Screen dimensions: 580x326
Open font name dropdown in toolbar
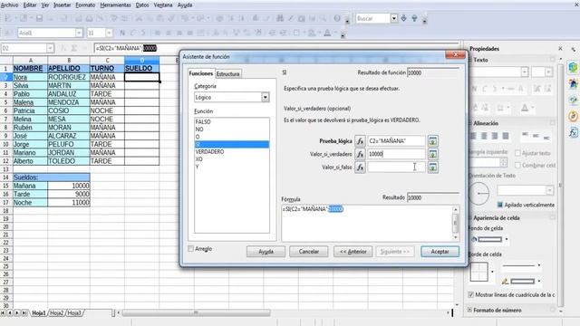click(79, 33)
